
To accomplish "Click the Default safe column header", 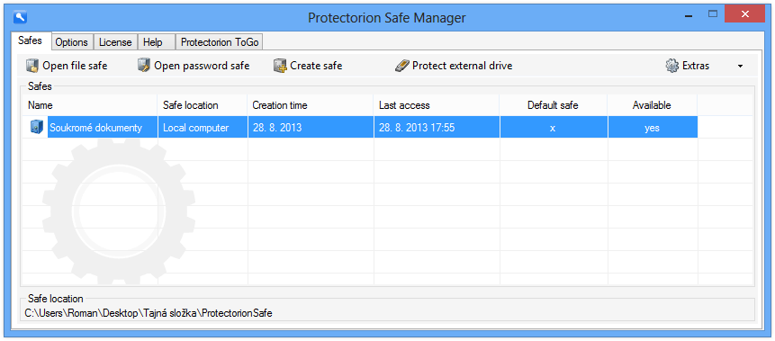I will (553, 105).
